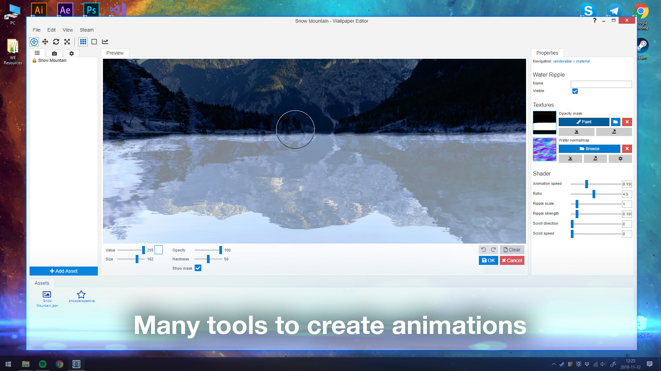This screenshot has width=661, height=371.
Task: Open the graph/curve editor
Action: (105, 42)
